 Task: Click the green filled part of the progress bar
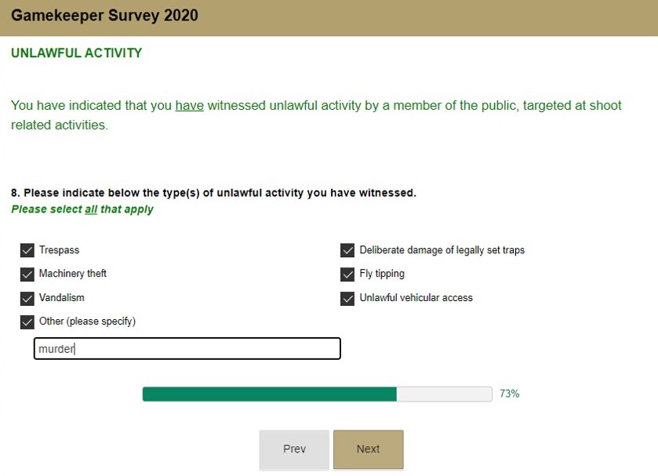(269, 394)
